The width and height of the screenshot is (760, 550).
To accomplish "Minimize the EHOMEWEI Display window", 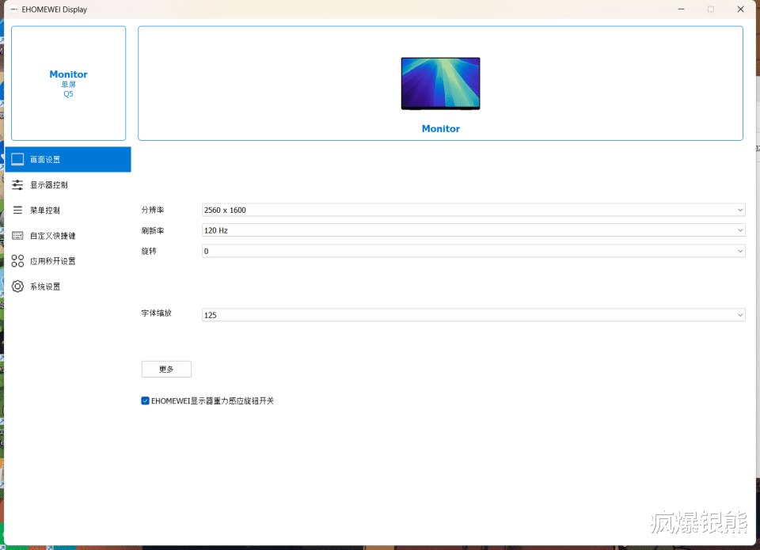I will tap(681, 9).
